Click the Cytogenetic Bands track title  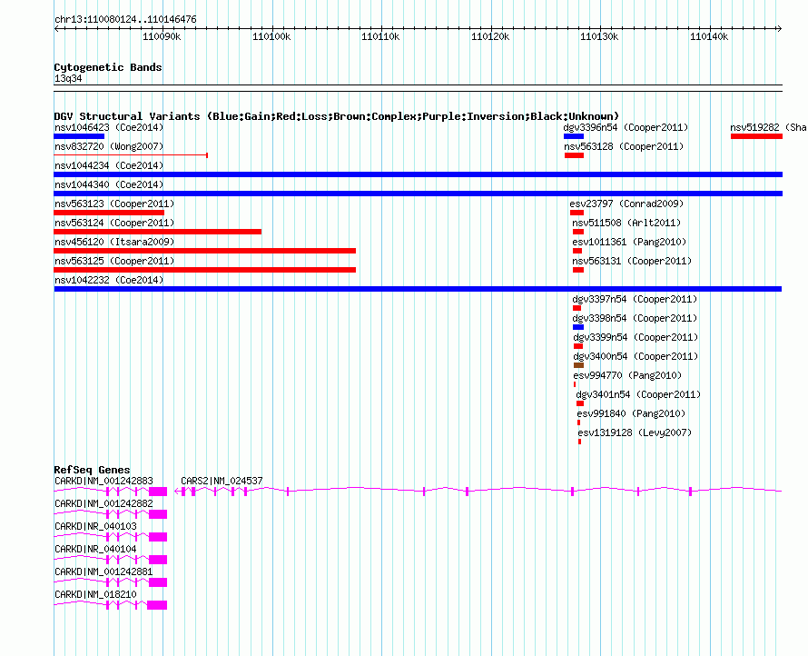[108, 67]
